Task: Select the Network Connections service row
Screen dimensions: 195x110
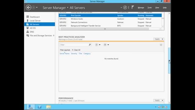Action: point(110,22)
